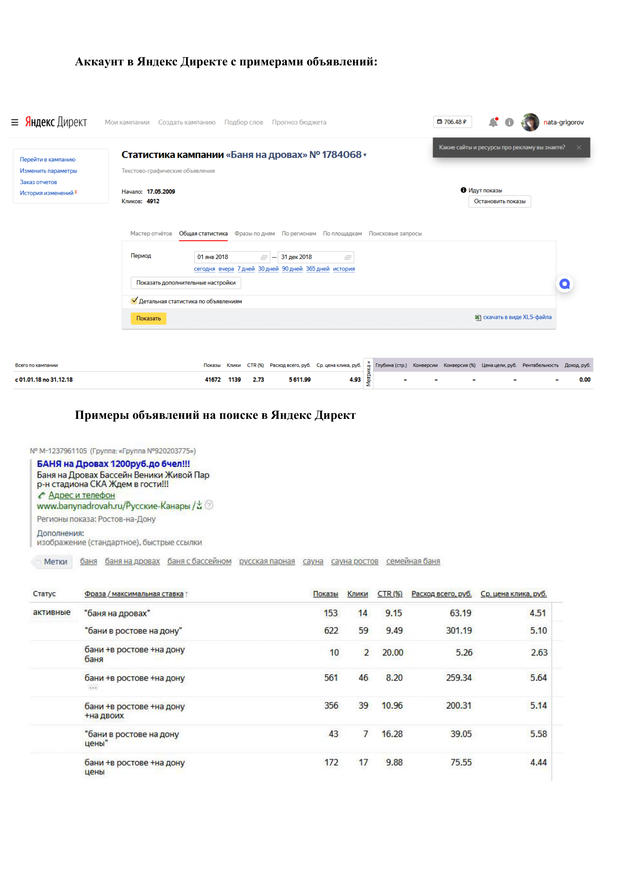Open the hamburger menu next to Яндекс Директ
The height and width of the screenshot is (874, 618).
(15, 122)
